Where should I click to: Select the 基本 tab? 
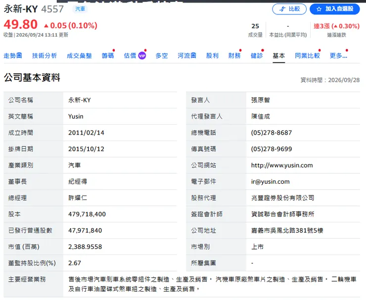coord(278,55)
